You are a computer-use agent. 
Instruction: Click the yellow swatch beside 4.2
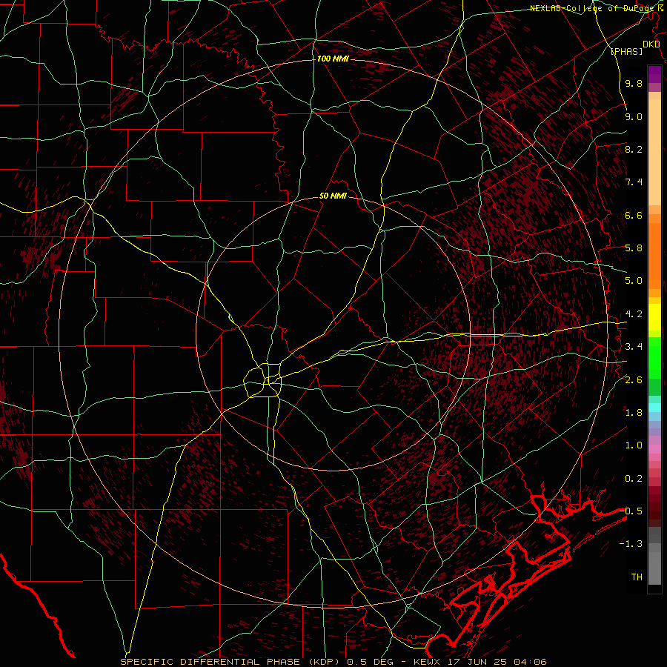654,317
